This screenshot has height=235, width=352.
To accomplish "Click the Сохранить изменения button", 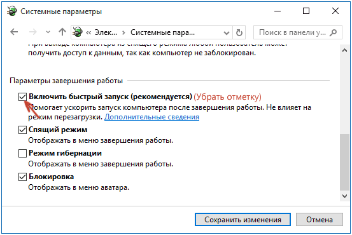I will pyautogui.click(x=243, y=220).
